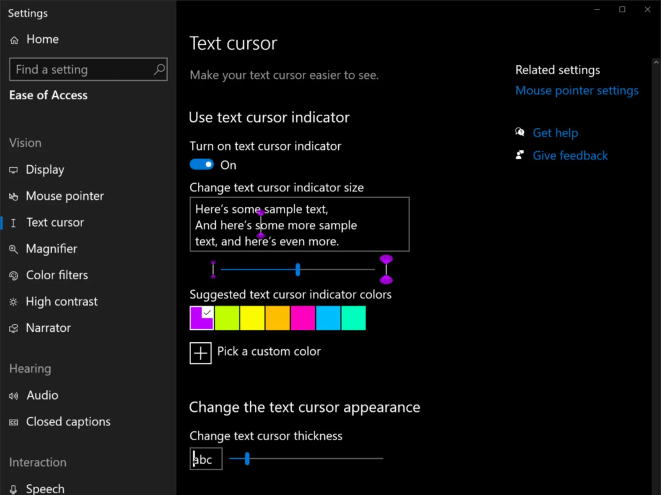The image size is (661, 495).
Task: Click the Audio speaker icon
Action: click(x=14, y=396)
